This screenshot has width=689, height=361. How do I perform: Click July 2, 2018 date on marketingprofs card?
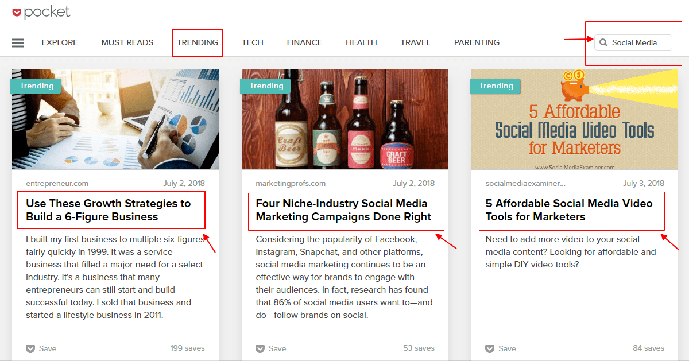(413, 184)
